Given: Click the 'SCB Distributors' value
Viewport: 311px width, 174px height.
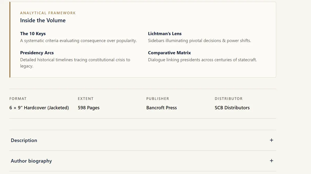Looking at the screenshot, I should [232, 108].
